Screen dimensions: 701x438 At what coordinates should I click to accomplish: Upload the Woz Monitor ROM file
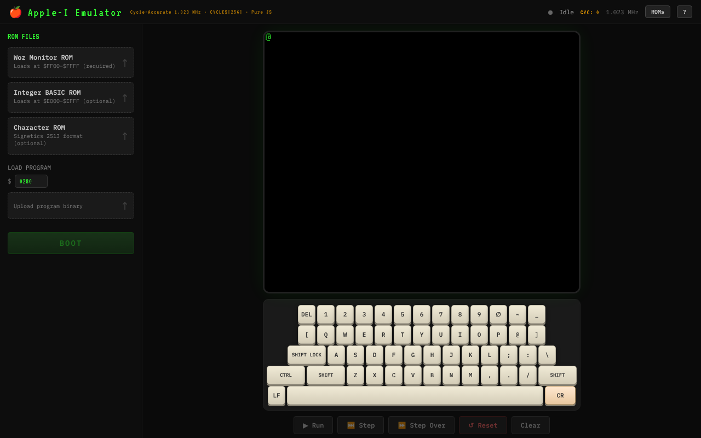pyautogui.click(x=71, y=62)
